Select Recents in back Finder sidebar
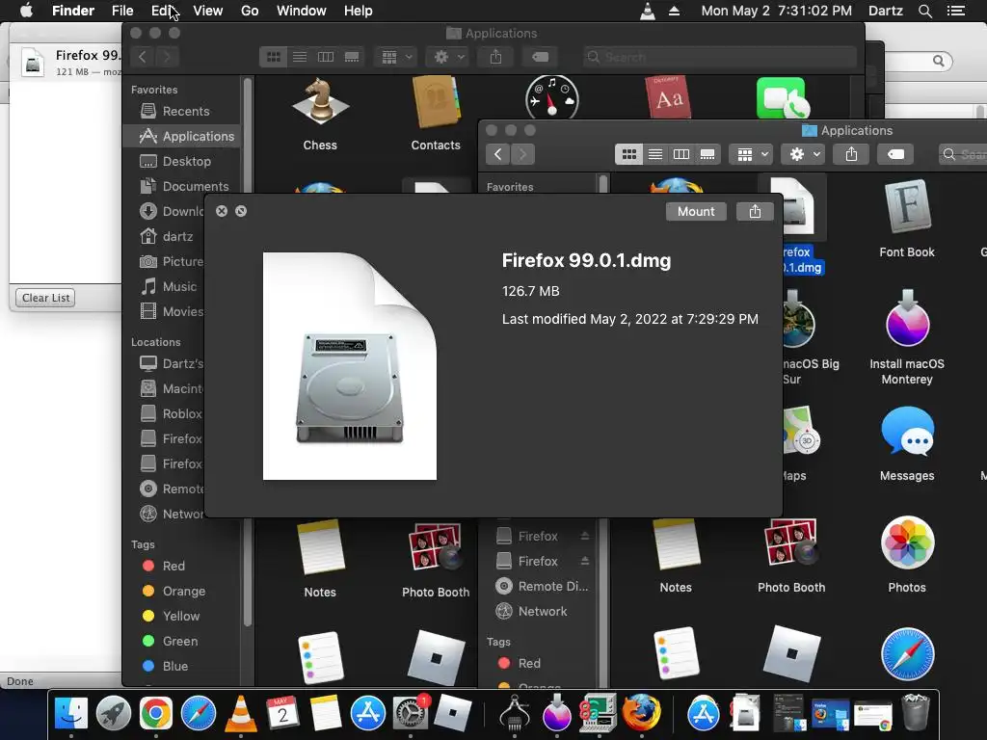Screen dimensions: 987x740 point(181,112)
